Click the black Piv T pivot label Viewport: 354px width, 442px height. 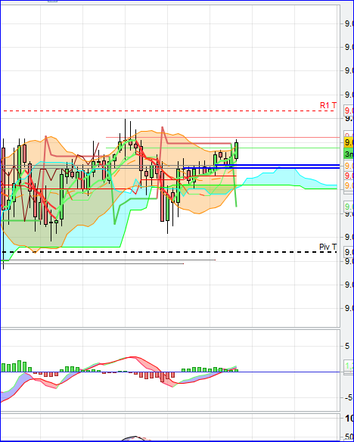pos(328,247)
